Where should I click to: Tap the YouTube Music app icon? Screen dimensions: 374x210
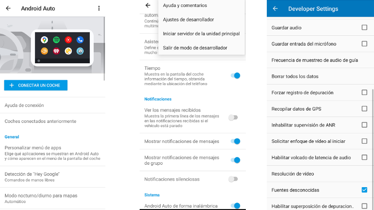(68, 39)
